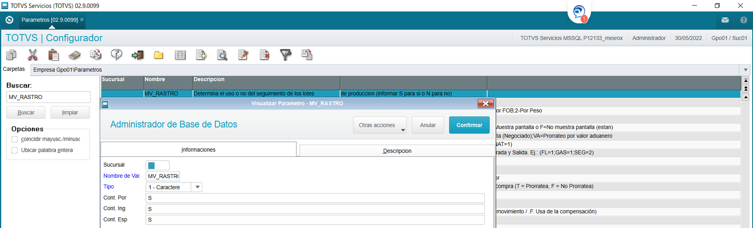The image size is (753, 228).
Task: Click the edit record pencil icon
Action: tap(243, 55)
